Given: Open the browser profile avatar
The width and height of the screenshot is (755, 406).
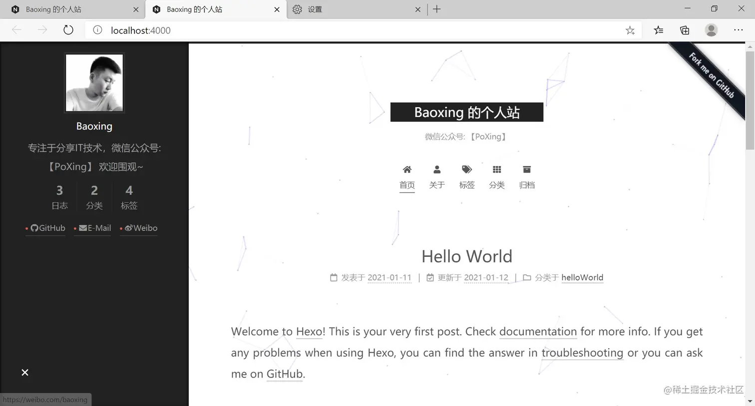Looking at the screenshot, I should (711, 30).
